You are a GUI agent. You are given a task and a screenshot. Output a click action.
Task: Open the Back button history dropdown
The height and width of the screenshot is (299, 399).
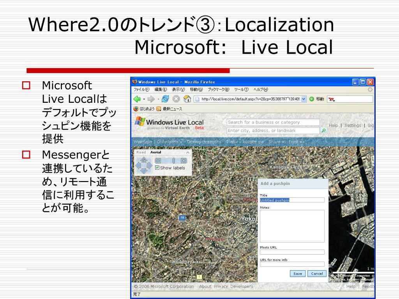pyautogui.click(x=144, y=99)
